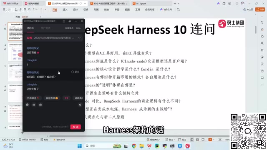Select slide 4 thumbnail in panel

(x=15, y=52)
